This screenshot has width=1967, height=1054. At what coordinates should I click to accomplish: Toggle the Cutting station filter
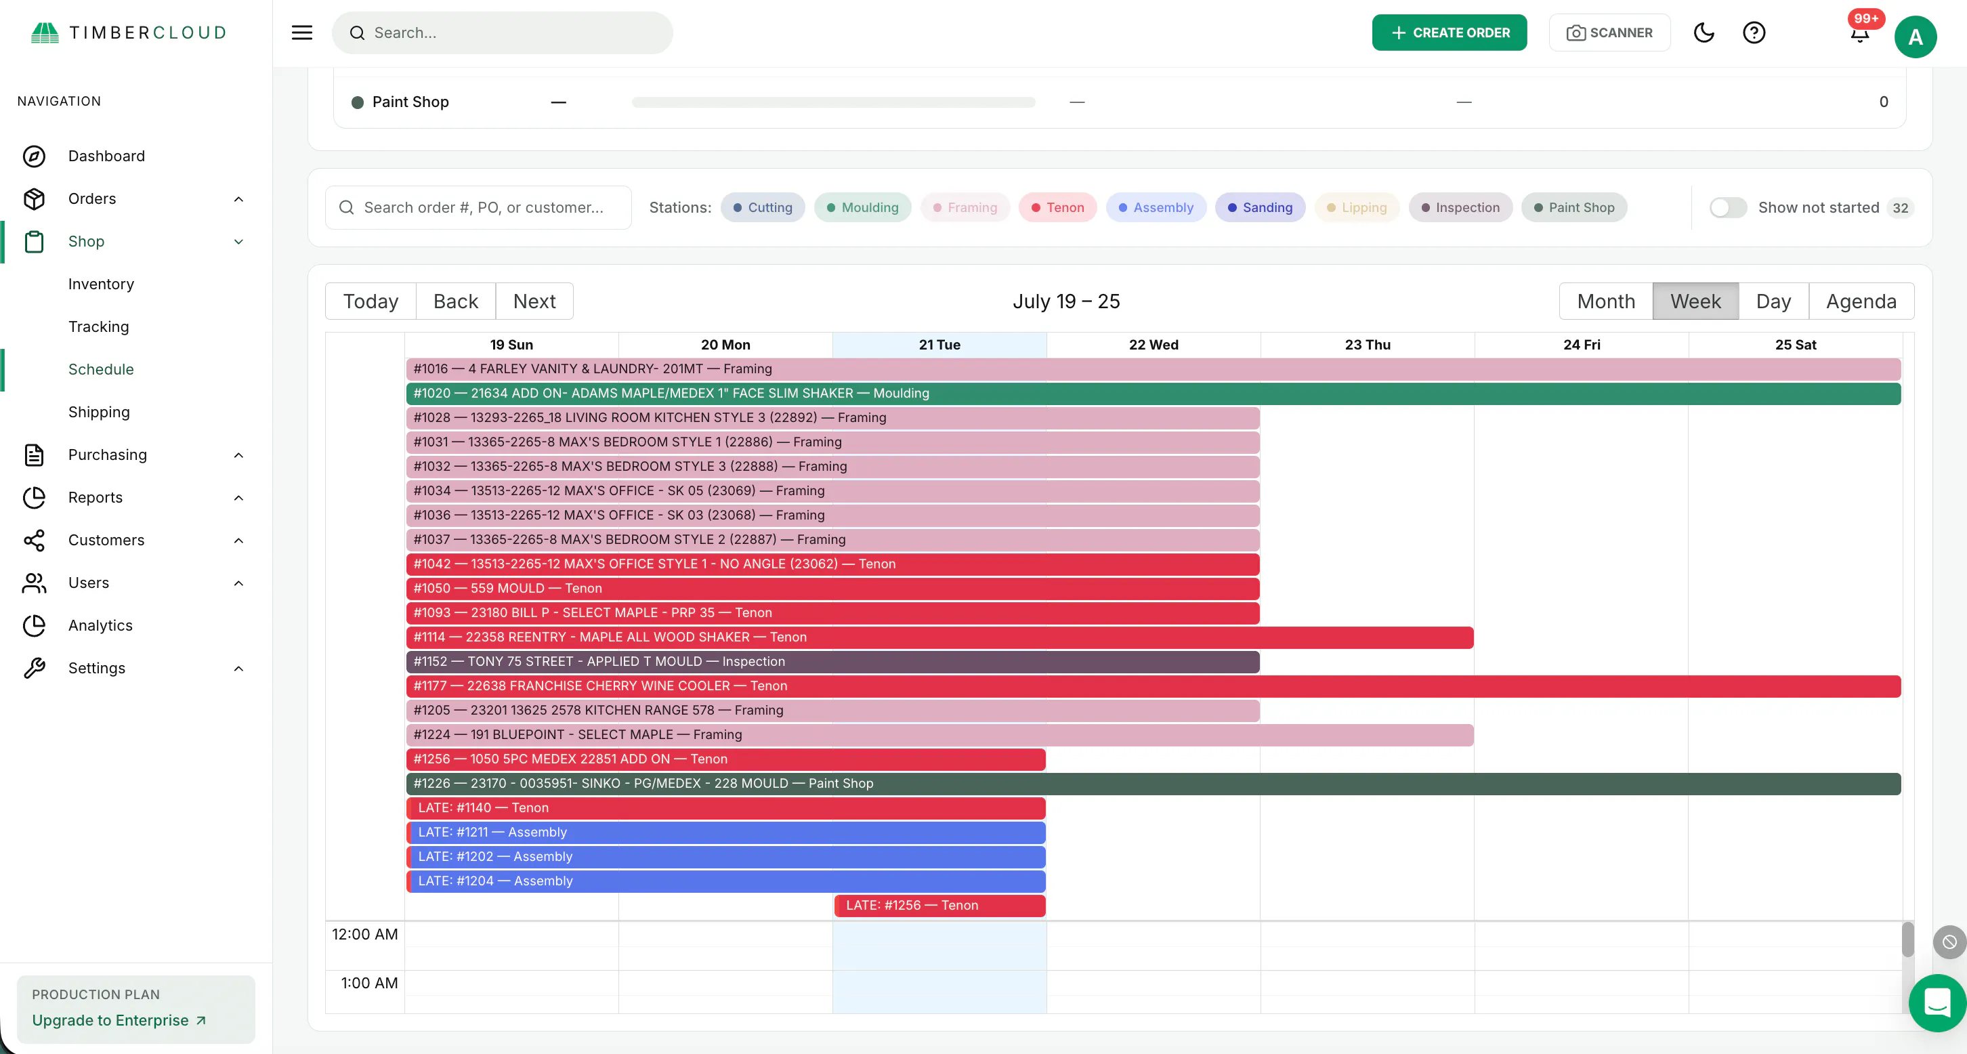pyautogui.click(x=763, y=207)
